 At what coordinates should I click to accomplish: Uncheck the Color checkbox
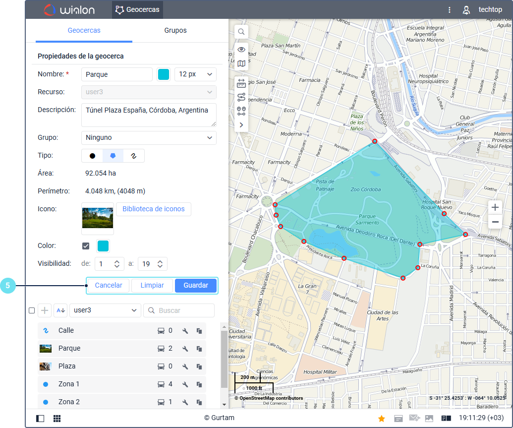pyautogui.click(x=86, y=246)
